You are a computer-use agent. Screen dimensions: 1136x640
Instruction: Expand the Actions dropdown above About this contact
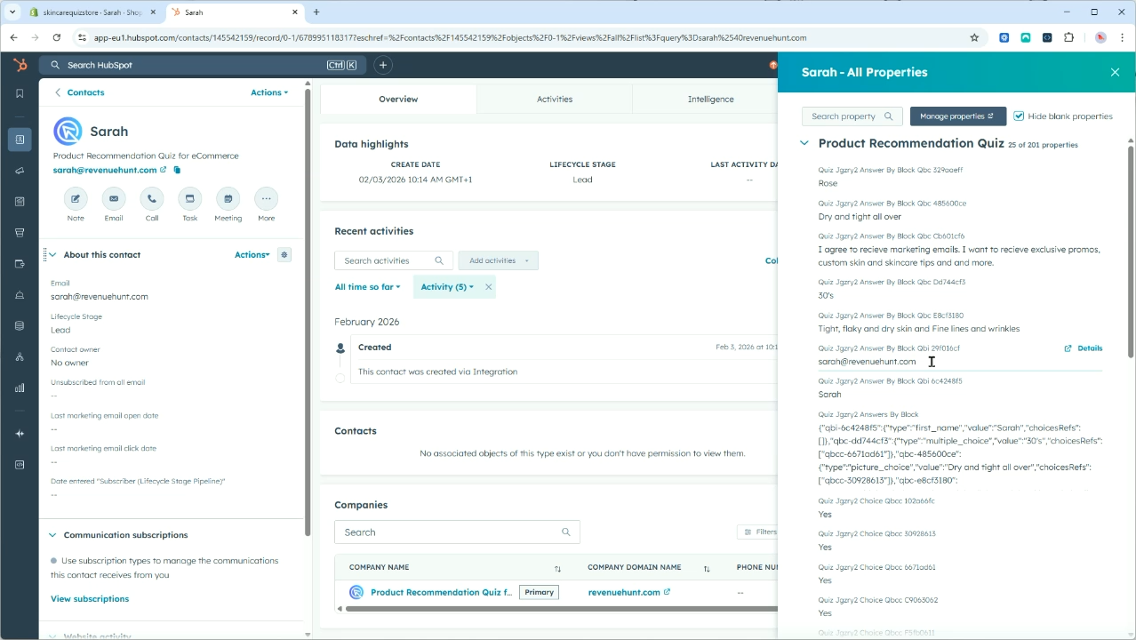point(252,254)
